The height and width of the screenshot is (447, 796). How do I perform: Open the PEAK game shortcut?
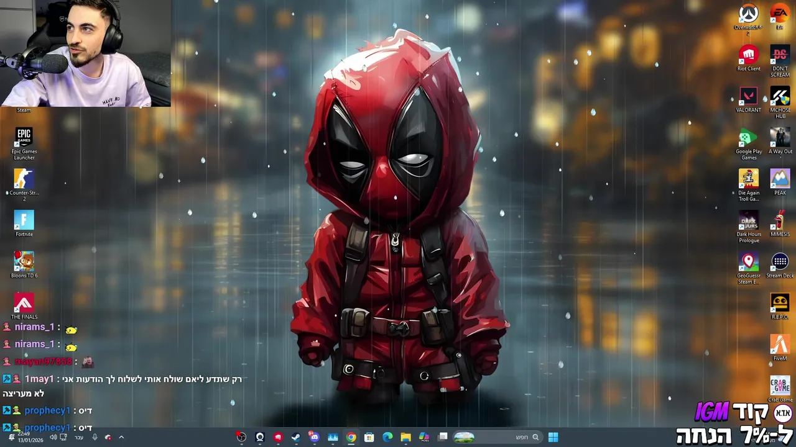tap(780, 183)
